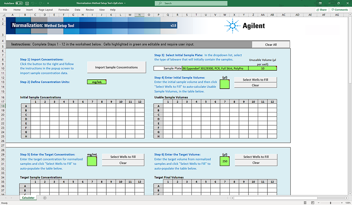The image size is (352, 205).
Task: Click the initial sample volume green cell
Action: pyautogui.click(x=225, y=84)
